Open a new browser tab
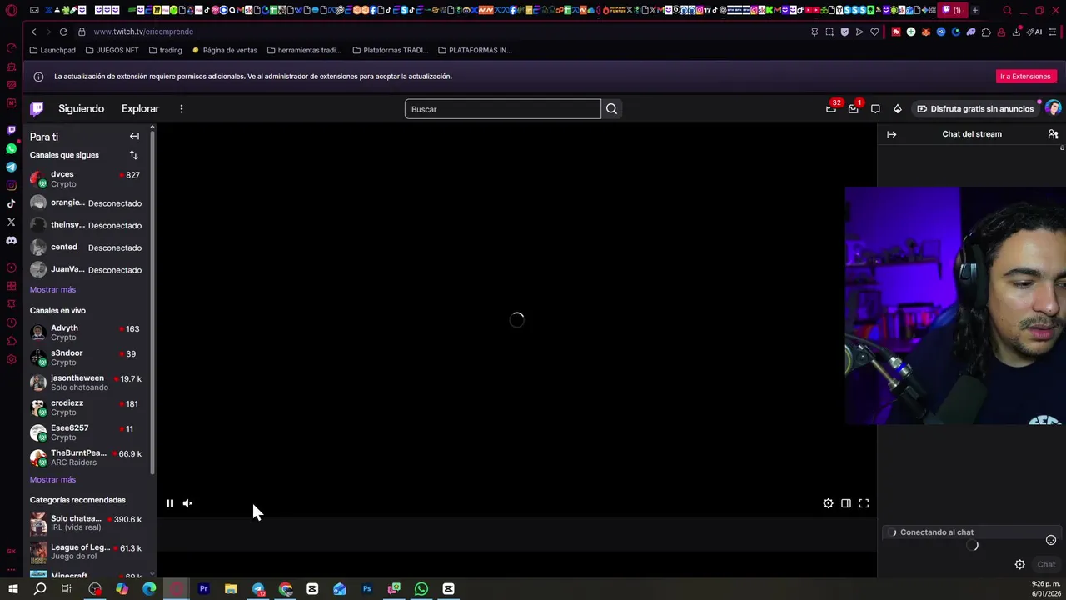Image resolution: width=1066 pixels, height=600 pixels. [x=975, y=10]
